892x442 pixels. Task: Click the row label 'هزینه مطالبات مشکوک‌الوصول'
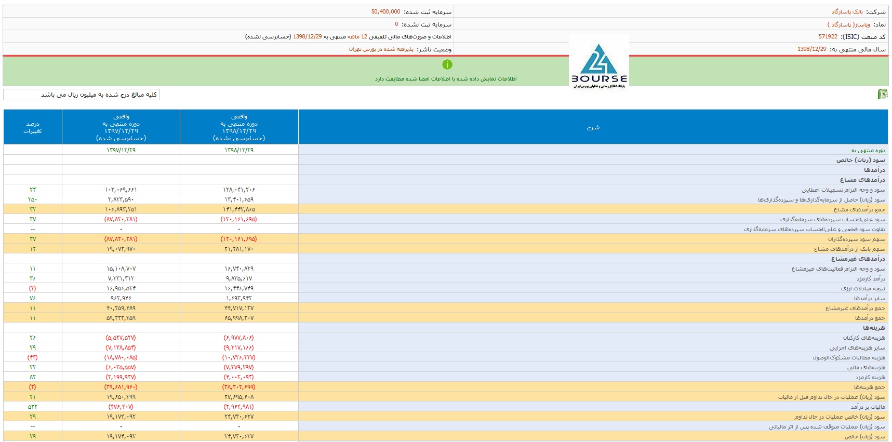[849, 357]
